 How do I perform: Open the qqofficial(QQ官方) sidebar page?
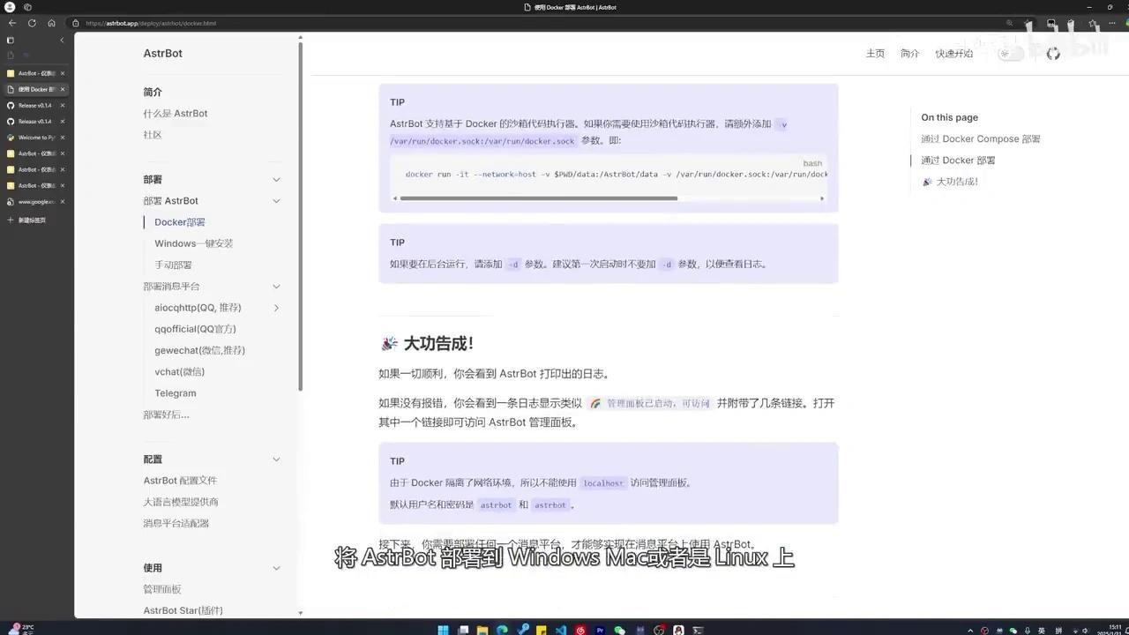(195, 329)
